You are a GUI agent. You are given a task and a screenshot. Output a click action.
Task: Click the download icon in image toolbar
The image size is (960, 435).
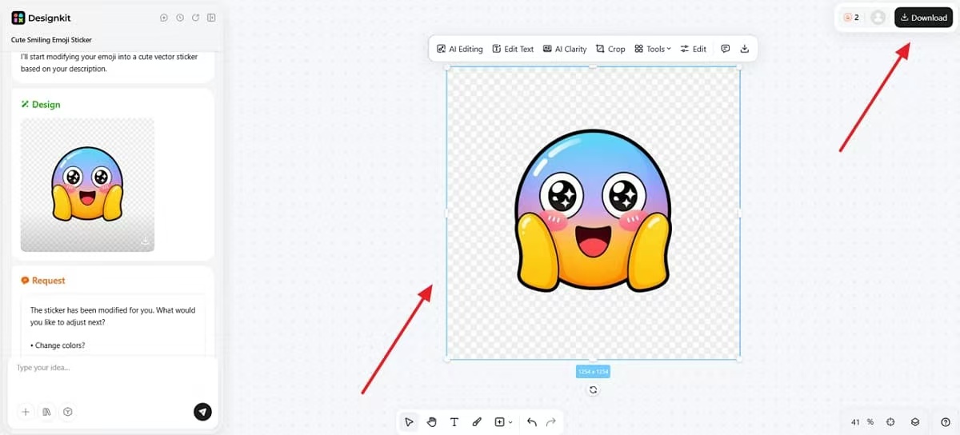[745, 49]
